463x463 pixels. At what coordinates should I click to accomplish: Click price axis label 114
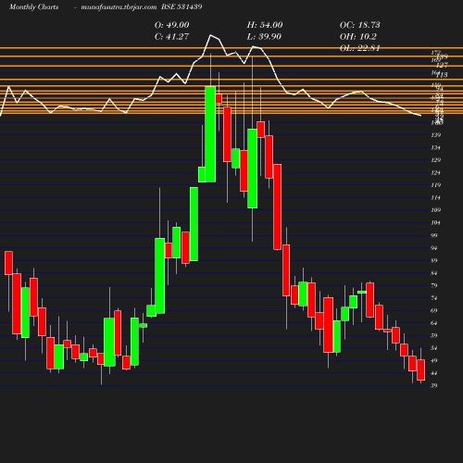click(435, 197)
